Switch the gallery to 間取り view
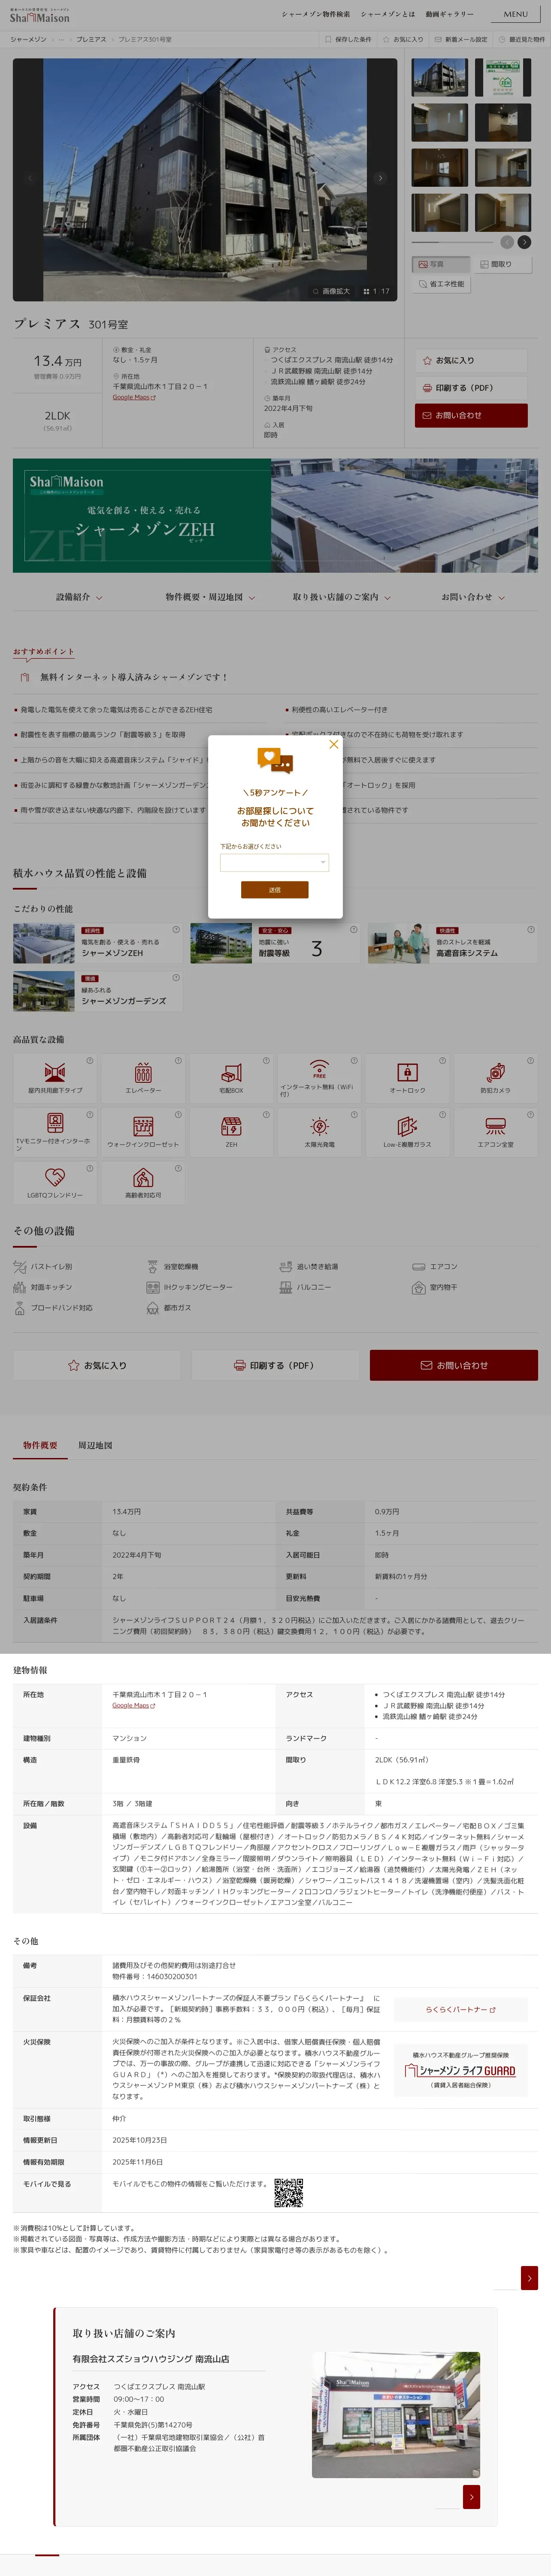Screen dimensions: 551x2576 (x=502, y=264)
